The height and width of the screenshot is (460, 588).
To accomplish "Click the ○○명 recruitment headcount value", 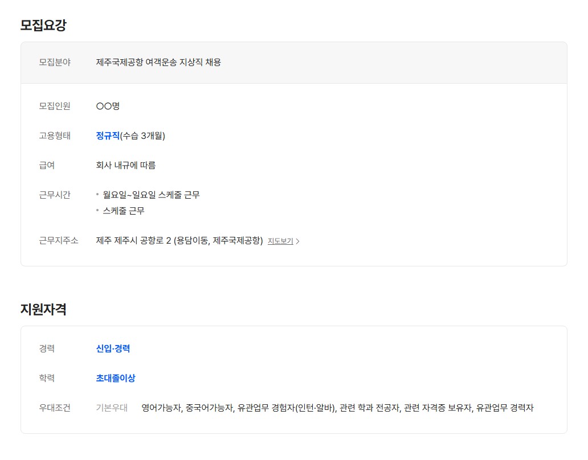I will coord(108,106).
